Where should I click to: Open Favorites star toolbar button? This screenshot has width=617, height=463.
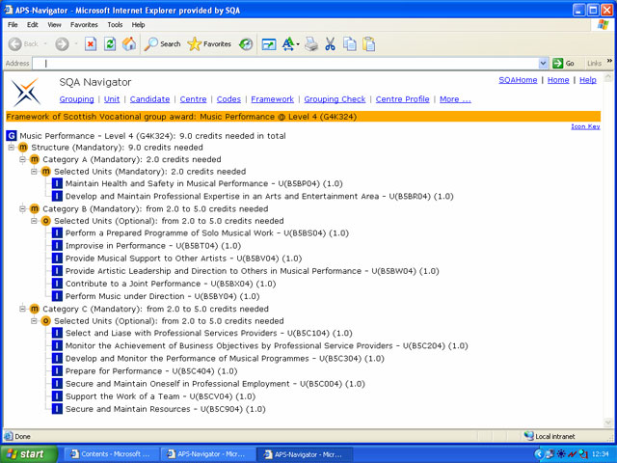click(x=209, y=44)
